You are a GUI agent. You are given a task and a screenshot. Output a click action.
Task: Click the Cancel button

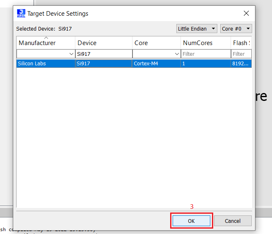pos(233,221)
